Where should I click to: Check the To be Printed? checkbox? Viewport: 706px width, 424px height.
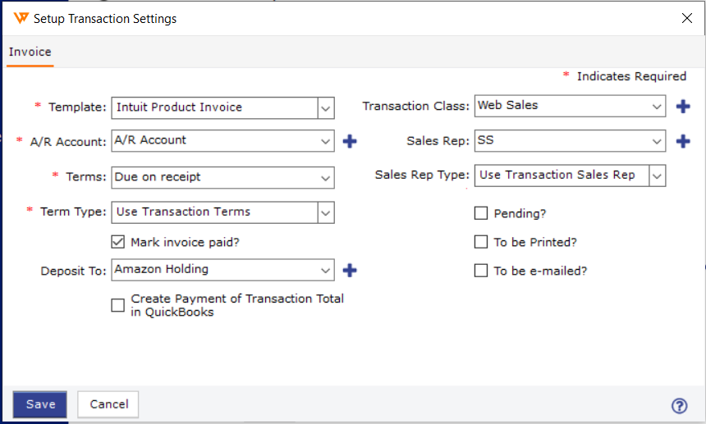coord(481,242)
